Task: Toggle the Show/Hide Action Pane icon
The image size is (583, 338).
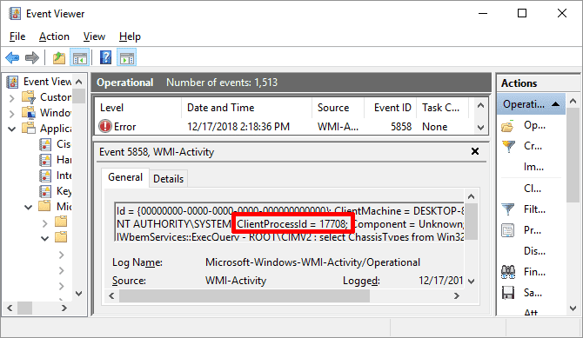Action: (x=126, y=58)
